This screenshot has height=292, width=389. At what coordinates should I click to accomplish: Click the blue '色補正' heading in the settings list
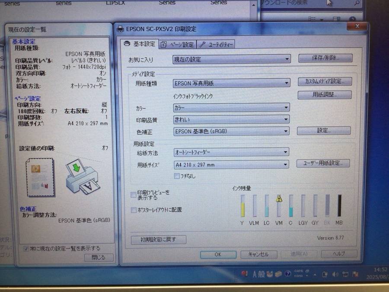tap(28, 209)
